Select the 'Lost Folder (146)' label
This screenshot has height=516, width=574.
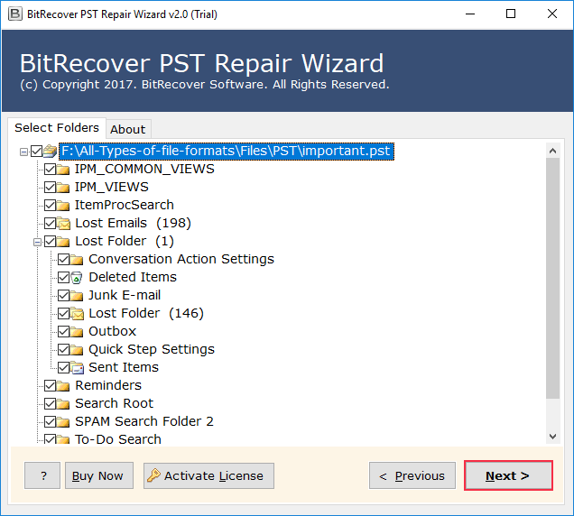(x=146, y=313)
